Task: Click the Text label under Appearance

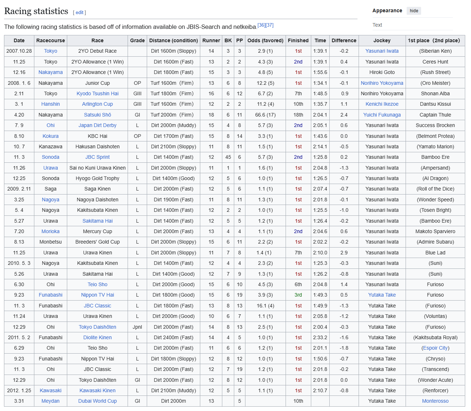Action: pos(377,25)
